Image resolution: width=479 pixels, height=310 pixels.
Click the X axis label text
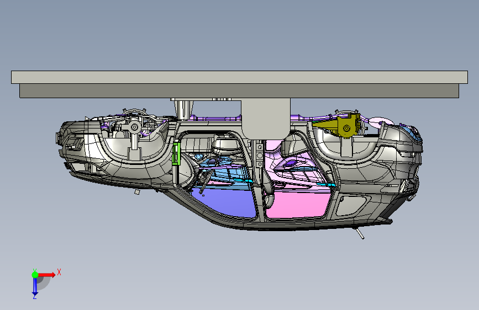[x=59, y=272]
